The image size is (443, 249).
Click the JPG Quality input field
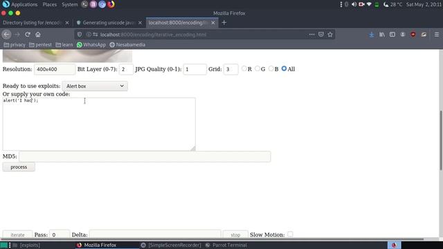click(x=195, y=69)
